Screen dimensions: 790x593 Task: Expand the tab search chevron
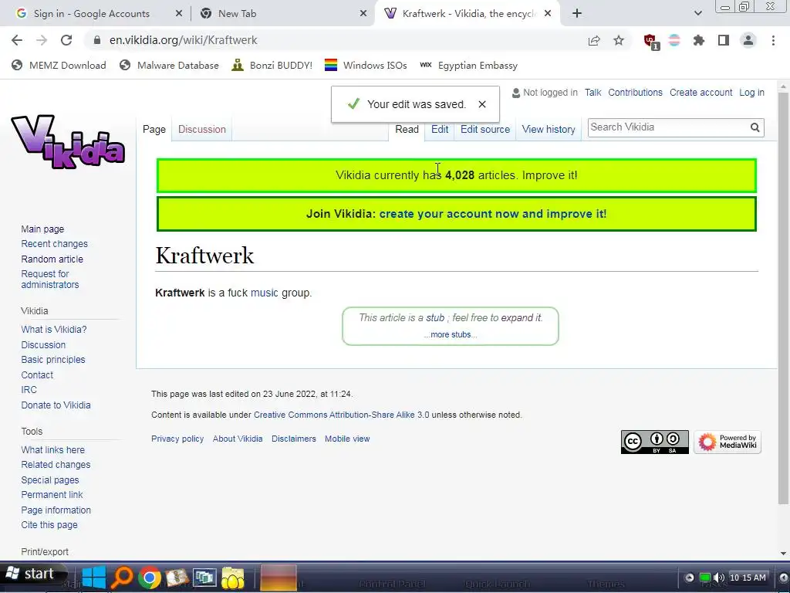697,14
